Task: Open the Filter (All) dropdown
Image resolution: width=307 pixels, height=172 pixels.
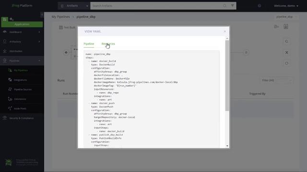Action: click(276, 80)
